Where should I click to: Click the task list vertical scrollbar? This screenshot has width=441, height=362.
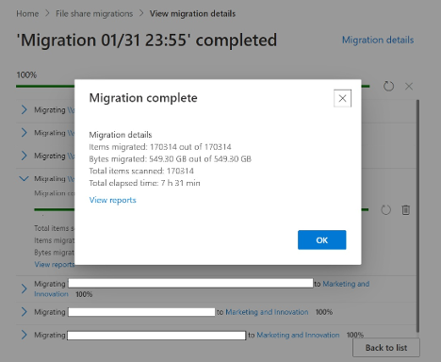[417, 216]
